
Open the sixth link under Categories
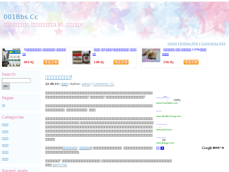[5, 159]
